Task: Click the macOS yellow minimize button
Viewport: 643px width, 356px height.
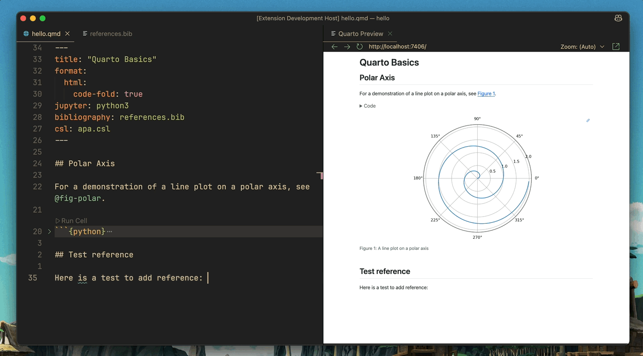Action: pos(33,18)
